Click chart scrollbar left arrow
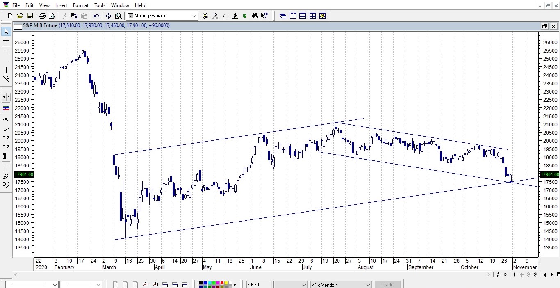Viewport: 560px width, 288px height. point(16,274)
